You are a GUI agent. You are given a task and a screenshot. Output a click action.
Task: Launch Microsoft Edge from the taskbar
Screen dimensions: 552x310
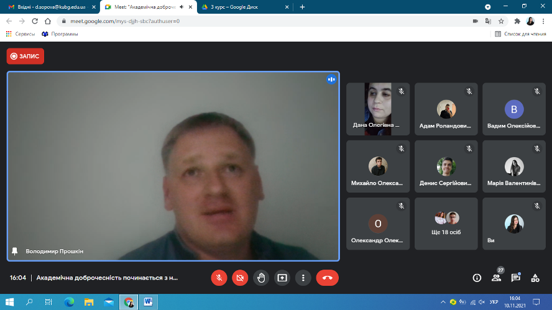69,302
